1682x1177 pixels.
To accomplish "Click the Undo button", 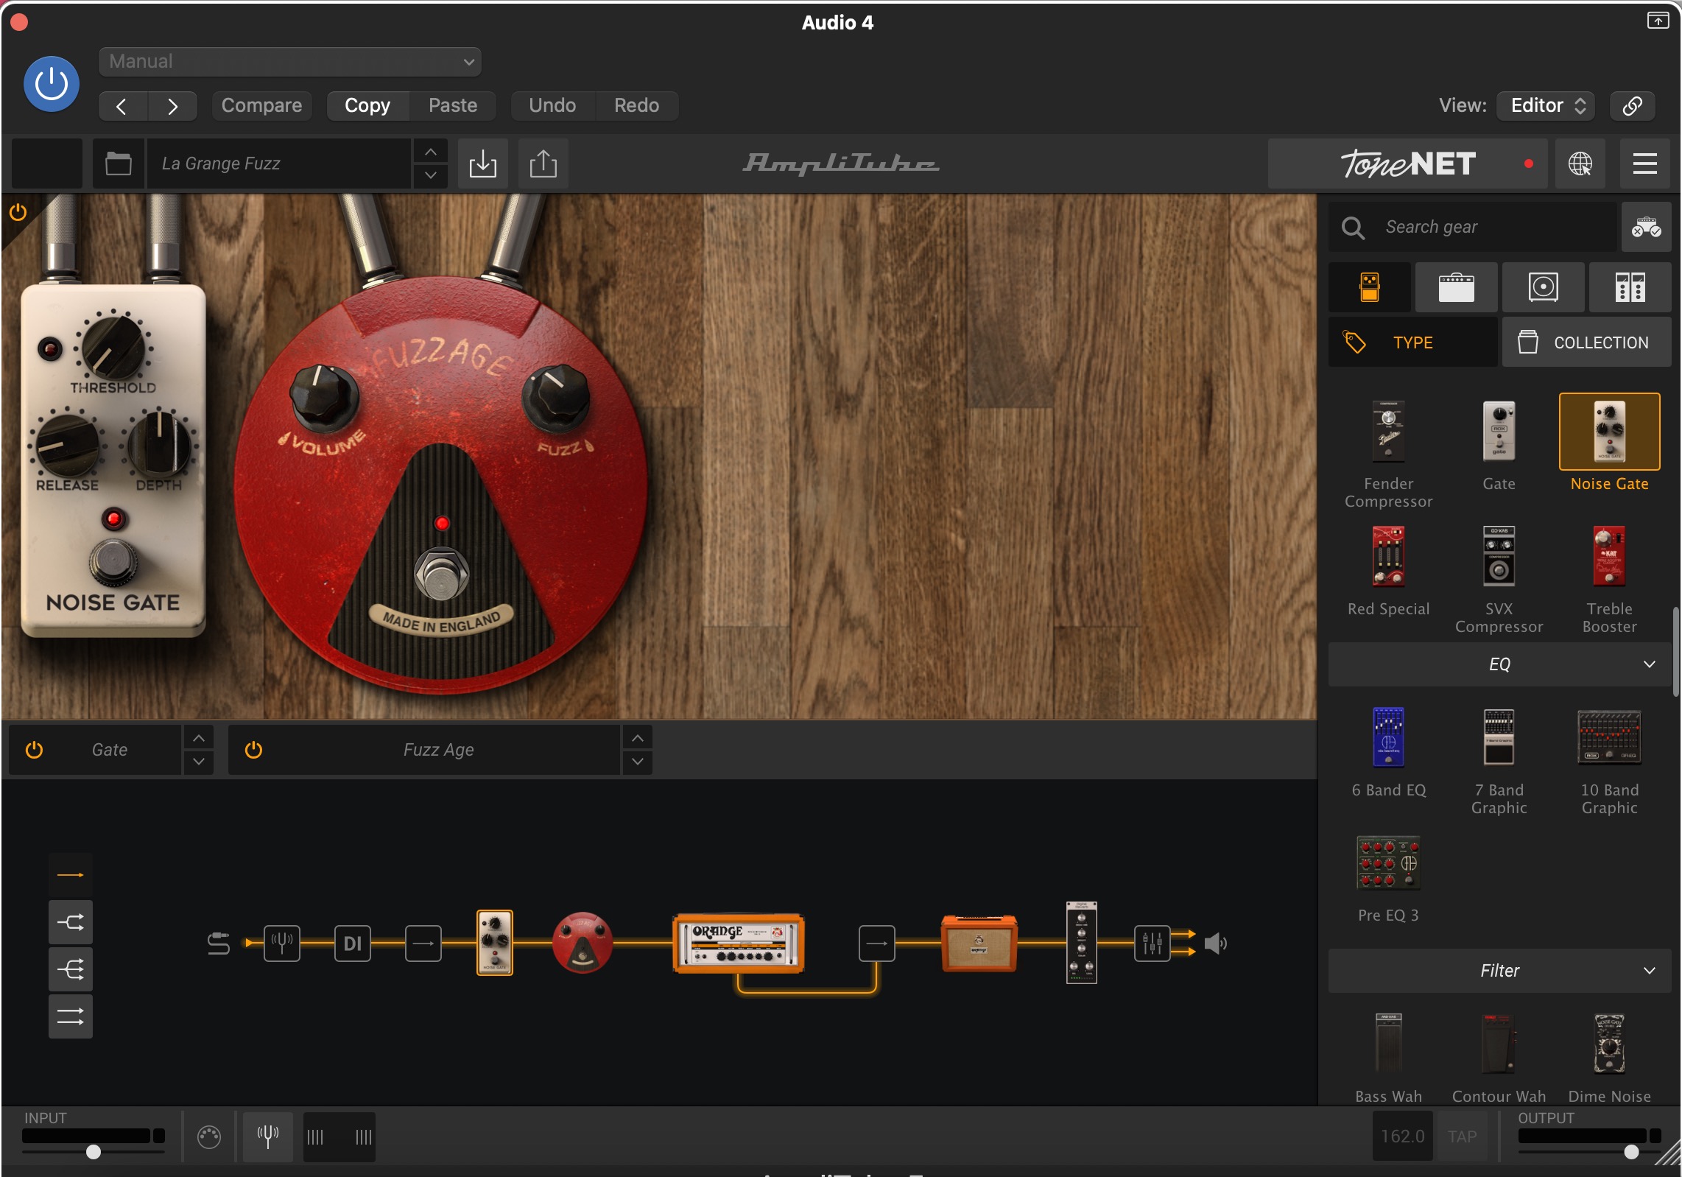I will click(552, 106).
